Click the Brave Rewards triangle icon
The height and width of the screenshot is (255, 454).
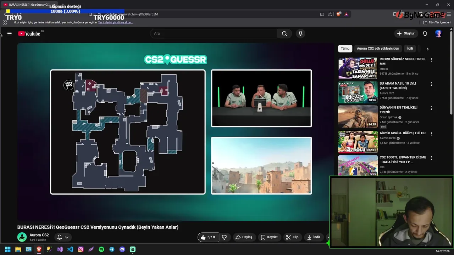[346, 14]
